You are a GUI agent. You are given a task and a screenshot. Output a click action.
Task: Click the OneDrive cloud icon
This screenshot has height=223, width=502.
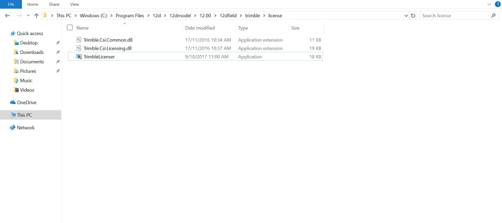click(13, 102)
